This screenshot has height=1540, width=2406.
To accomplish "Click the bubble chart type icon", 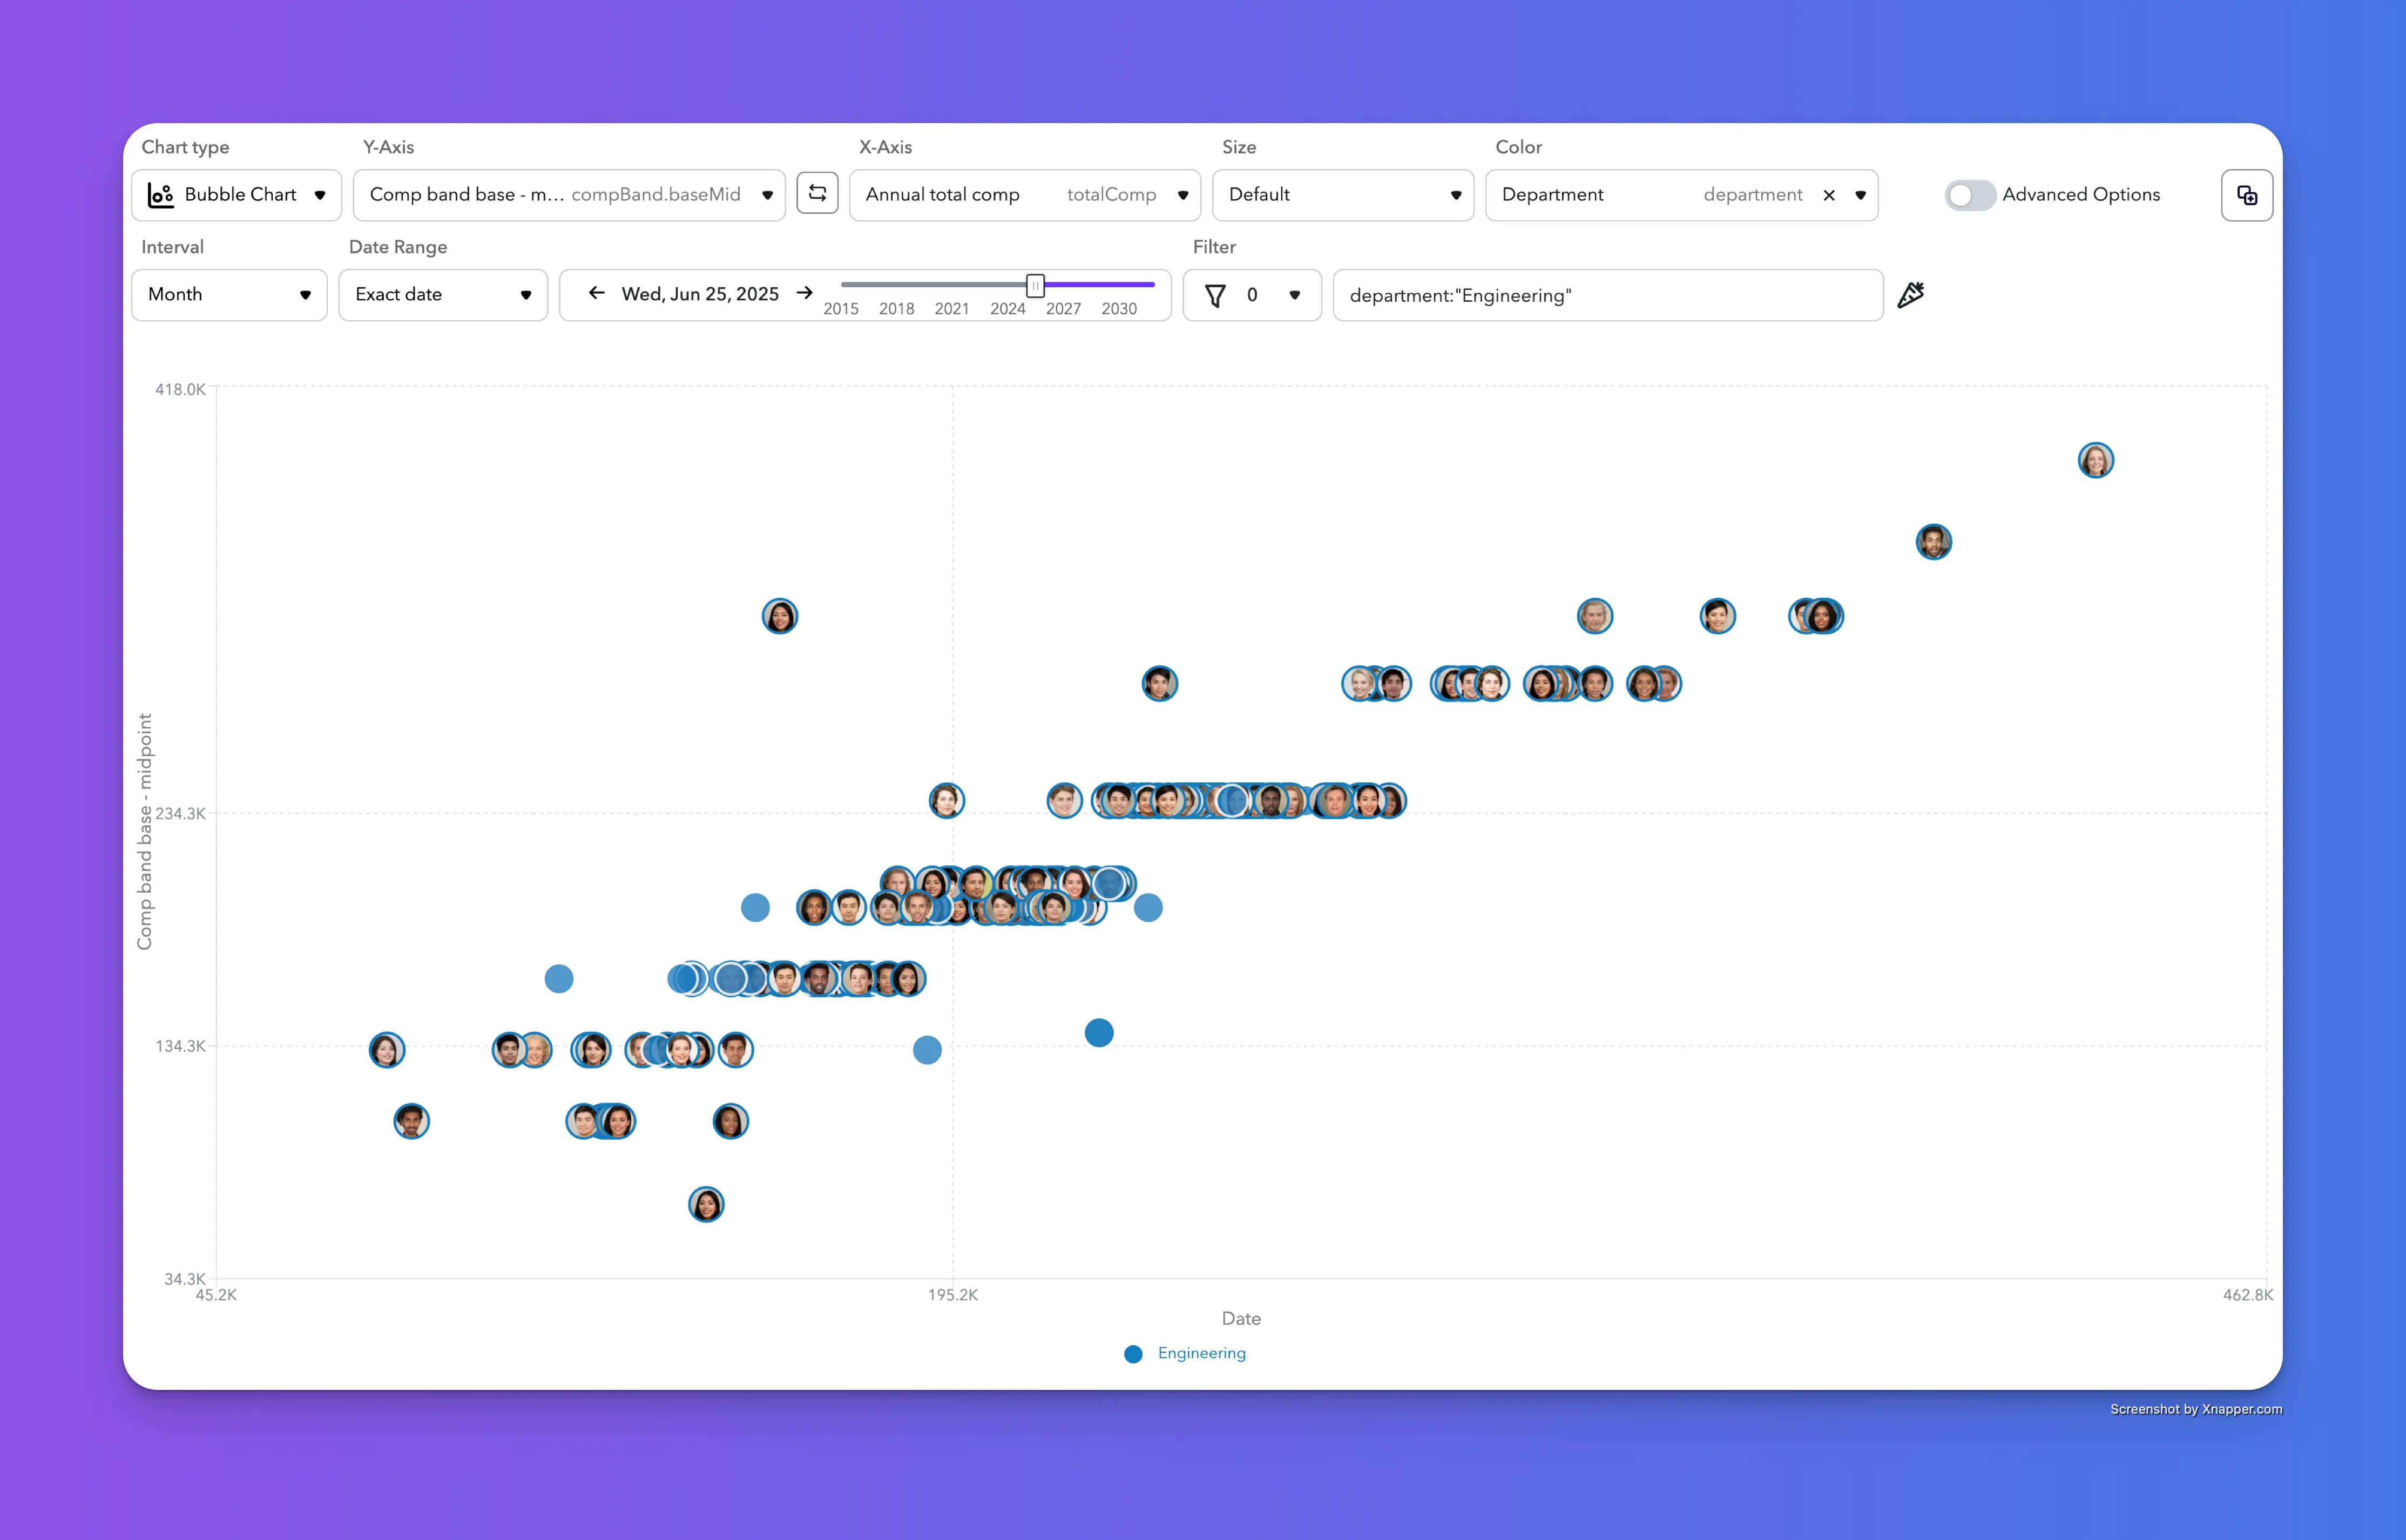I will pyautogui.click(x=160, y=195).
